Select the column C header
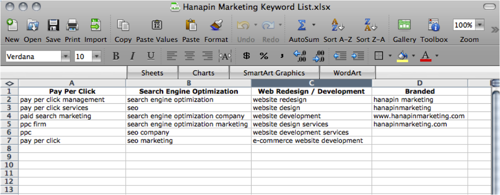 tap(312, 83)
